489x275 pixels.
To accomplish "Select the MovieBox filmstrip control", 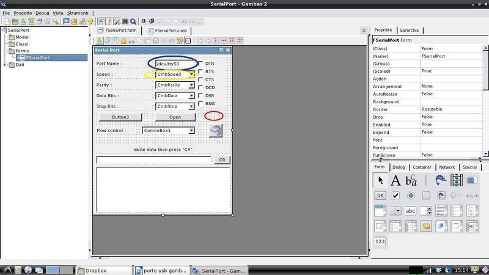I will pos(457,180).
